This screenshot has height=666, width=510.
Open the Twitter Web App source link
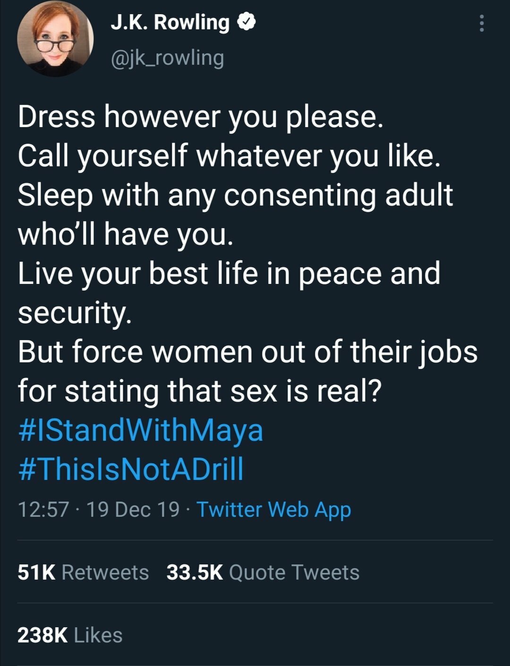274,510
